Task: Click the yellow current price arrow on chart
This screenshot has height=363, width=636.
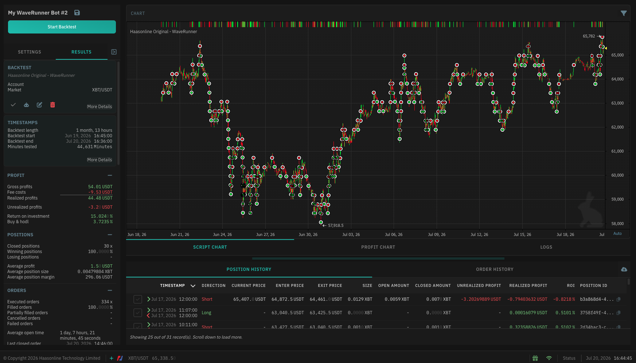Action: (605, 48)
